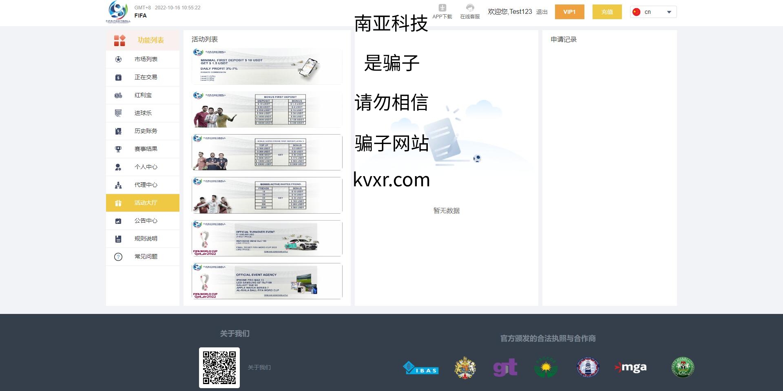Screen dimensions: 783x391
Task: Open 进球乐 menu label
Action: coord(143,113)
